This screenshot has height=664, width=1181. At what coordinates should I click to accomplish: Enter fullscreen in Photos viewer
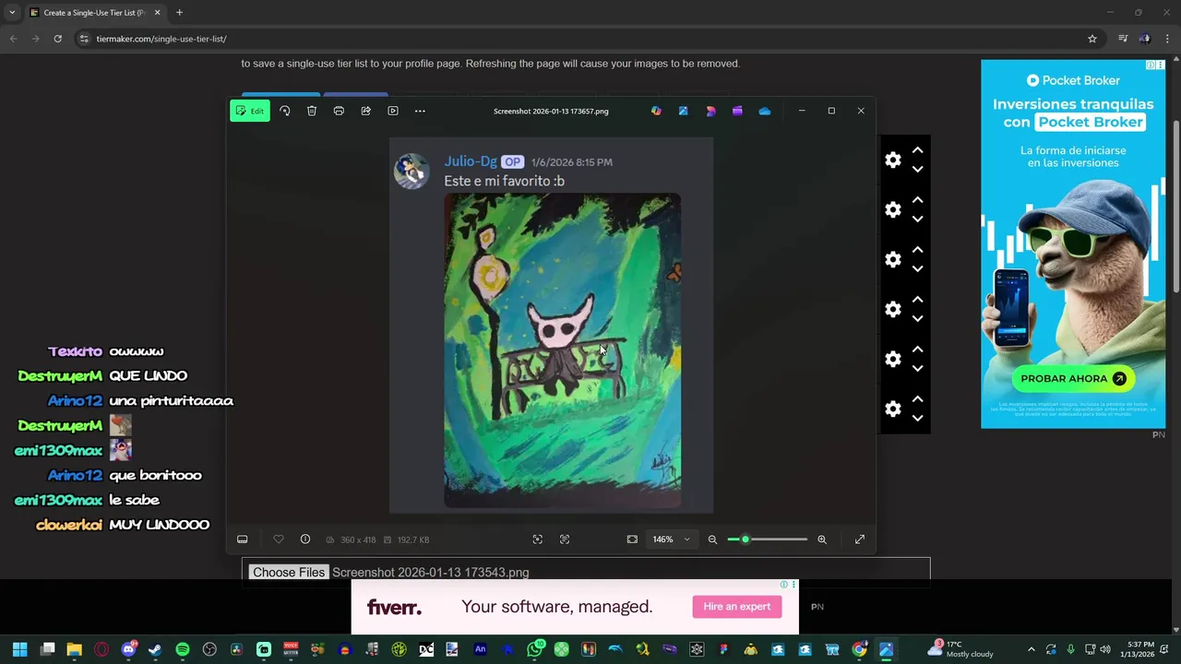coord(860,539)
